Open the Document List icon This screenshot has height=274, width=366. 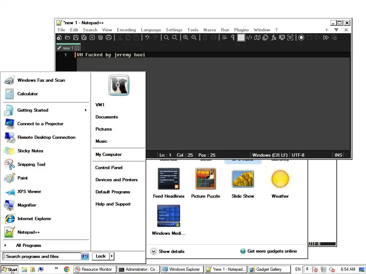tap(266, 37)
